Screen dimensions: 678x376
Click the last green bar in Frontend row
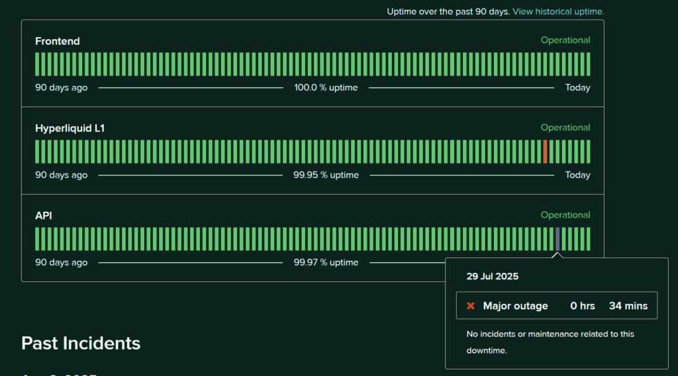[588, 64]
